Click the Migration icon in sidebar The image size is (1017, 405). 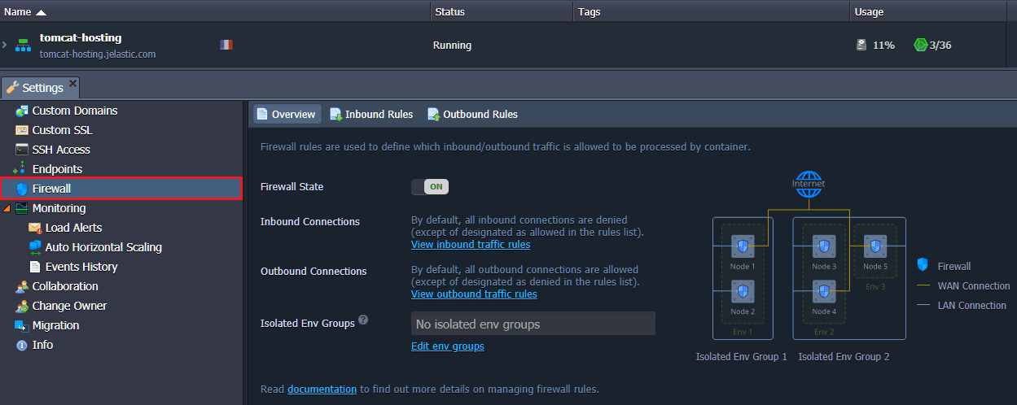point(22,325)
